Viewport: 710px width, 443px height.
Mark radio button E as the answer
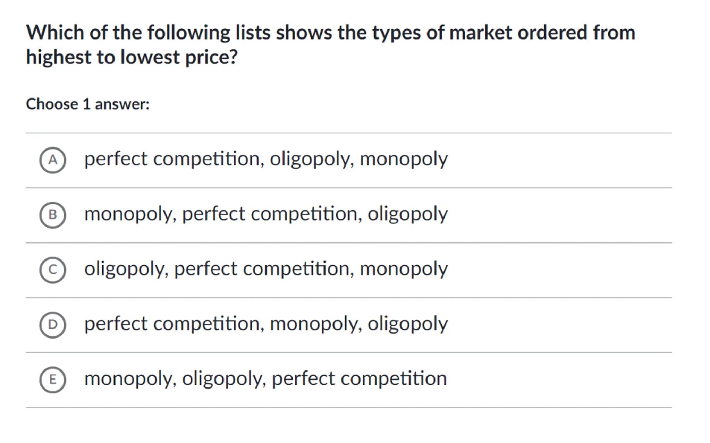pos(52,379)
